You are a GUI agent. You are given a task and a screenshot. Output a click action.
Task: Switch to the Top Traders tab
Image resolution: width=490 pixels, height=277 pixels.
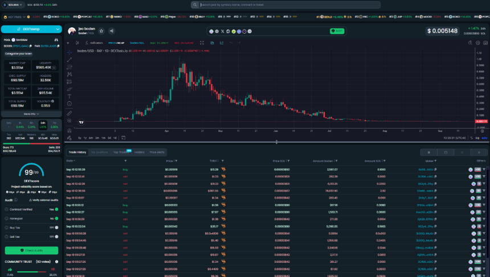[121, 152]
